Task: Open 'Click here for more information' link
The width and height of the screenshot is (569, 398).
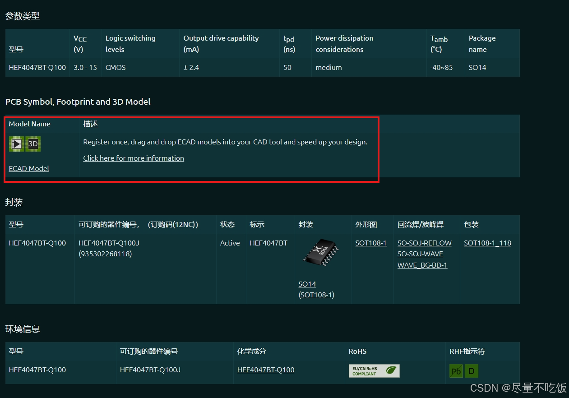Action: tap(134, 158)
